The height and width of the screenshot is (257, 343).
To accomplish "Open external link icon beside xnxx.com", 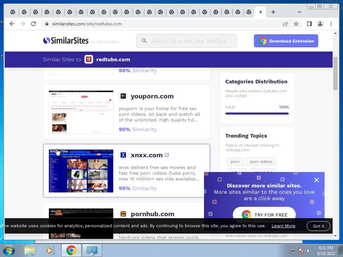I will point(167,155).
